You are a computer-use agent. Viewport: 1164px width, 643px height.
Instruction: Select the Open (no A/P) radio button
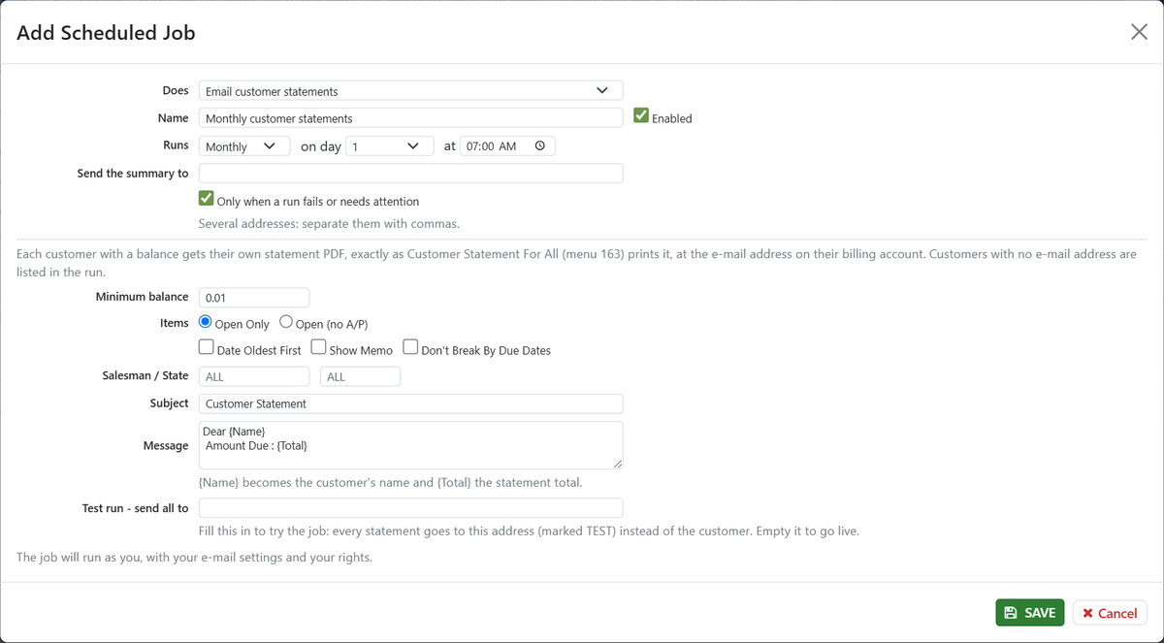[x=286, y=322]
